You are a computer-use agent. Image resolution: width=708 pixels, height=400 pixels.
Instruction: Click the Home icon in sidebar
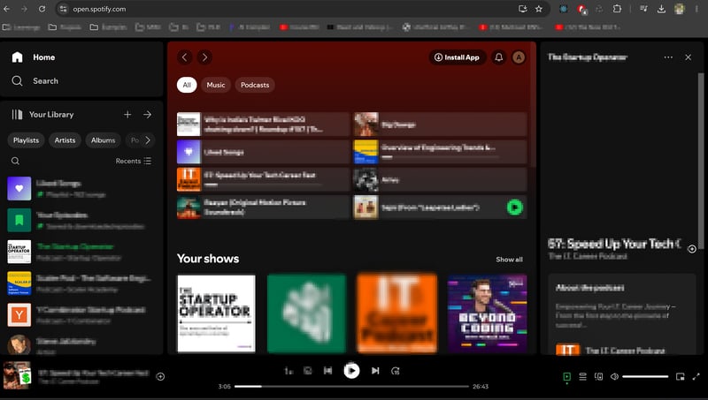17,57
